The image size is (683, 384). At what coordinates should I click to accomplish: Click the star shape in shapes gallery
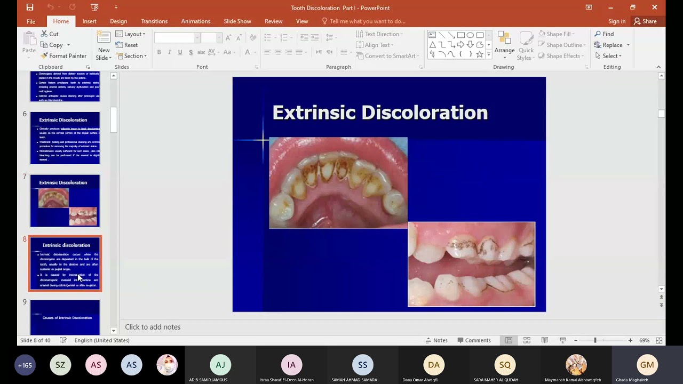pyautogui.click(x=480, y=54)
